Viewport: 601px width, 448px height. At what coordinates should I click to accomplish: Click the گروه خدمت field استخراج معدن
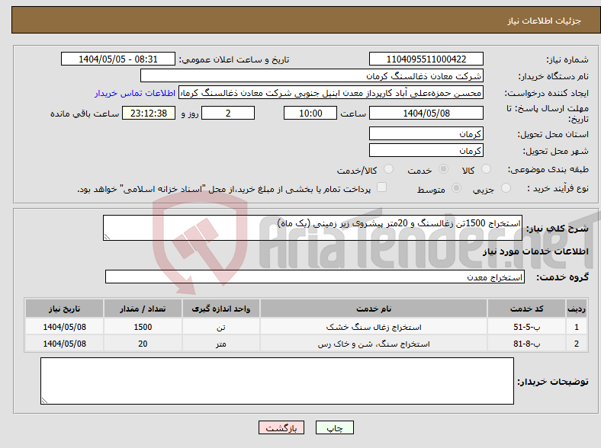point(314,277)
